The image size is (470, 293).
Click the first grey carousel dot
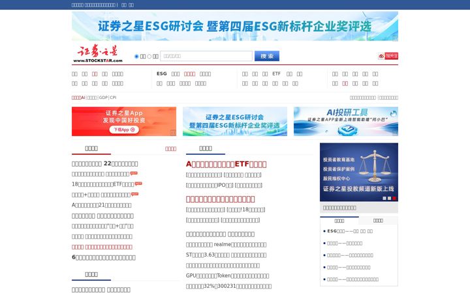tap(384, 198)
